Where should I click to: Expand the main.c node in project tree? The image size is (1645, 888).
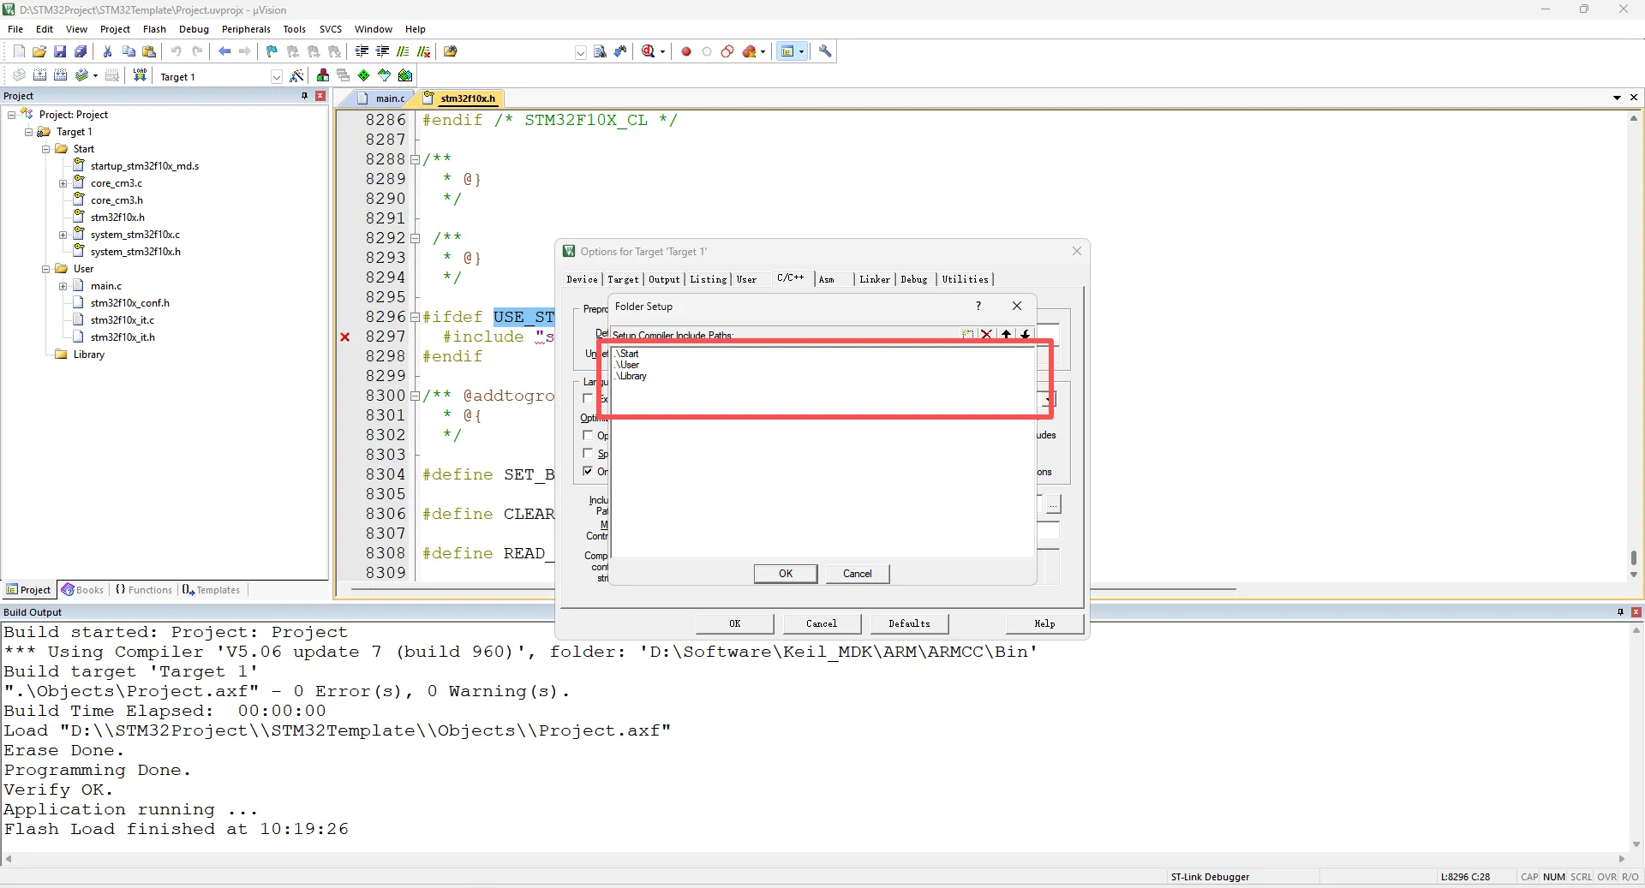pyautogui.click(x=63, y=286)
